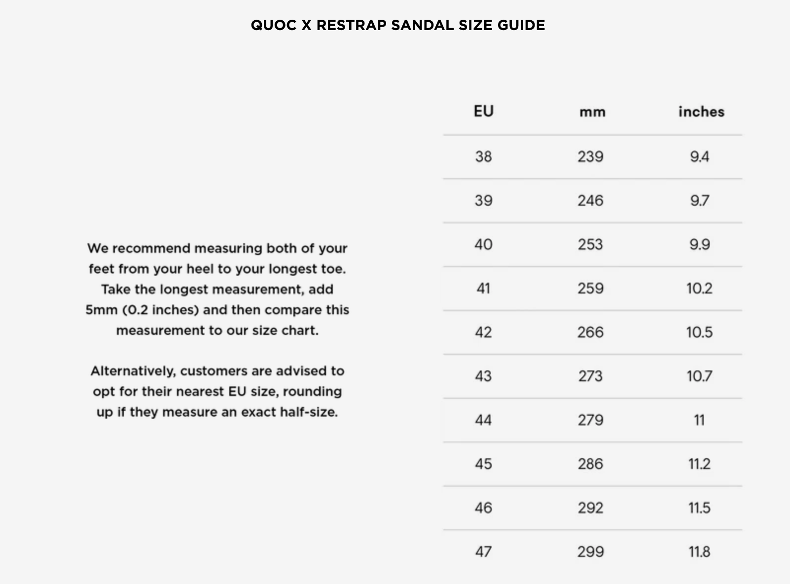Click the 10.7 inches value

click(x=699, y=376)
